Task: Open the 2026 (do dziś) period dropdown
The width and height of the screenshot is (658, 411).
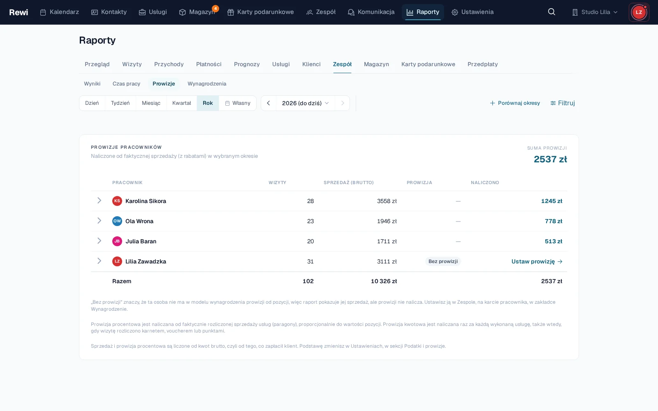Action: [x=306, y=103]
